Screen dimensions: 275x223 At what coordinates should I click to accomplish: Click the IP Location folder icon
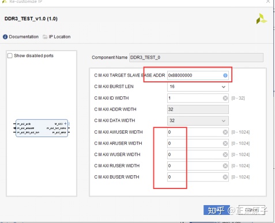[x=45, y=37]
